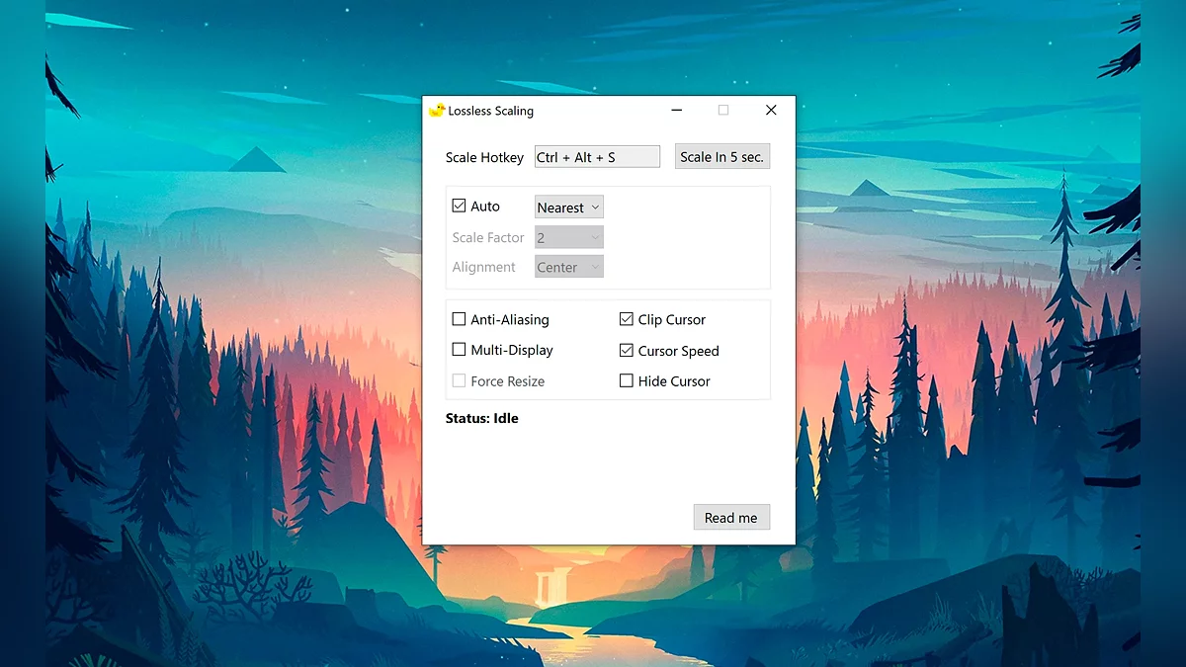Uncheck the Auto checkbox
The image size is (1186, 667).
coord(459,207)
